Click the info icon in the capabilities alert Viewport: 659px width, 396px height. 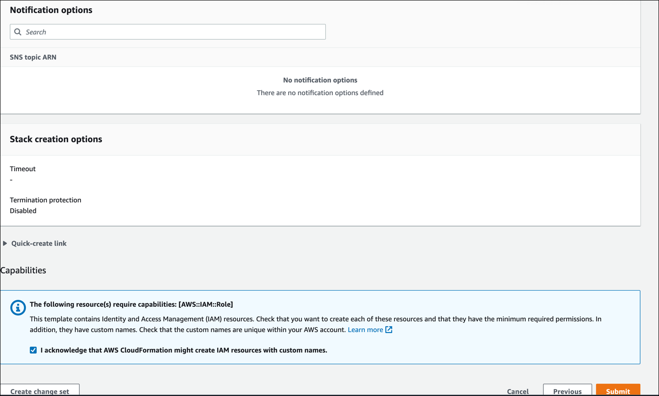point(18,308)
